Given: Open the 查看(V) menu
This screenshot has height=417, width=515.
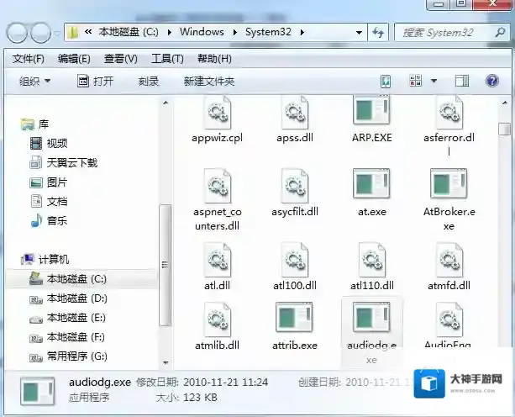Looking at the screenshot, I should tap(120, 59).
